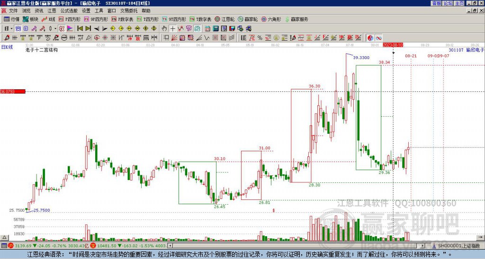Select the crosshair cursor tool
The image size is (485, 259).
tap(172, 28)
